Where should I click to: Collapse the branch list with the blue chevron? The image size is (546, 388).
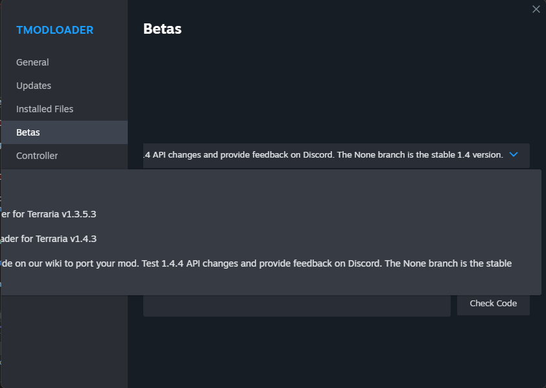click(x=514, y=154)
